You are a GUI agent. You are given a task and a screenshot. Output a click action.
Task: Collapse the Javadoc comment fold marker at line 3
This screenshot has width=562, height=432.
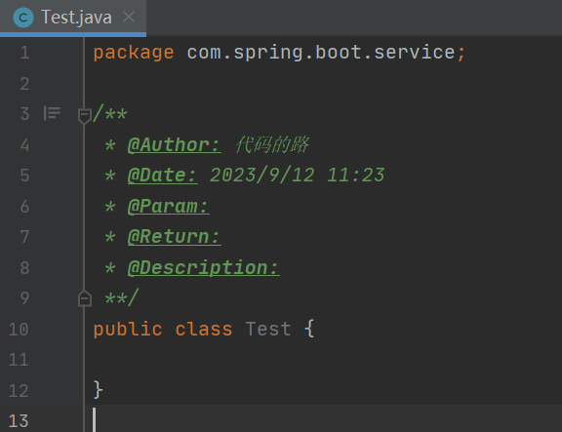pos(85,116)
